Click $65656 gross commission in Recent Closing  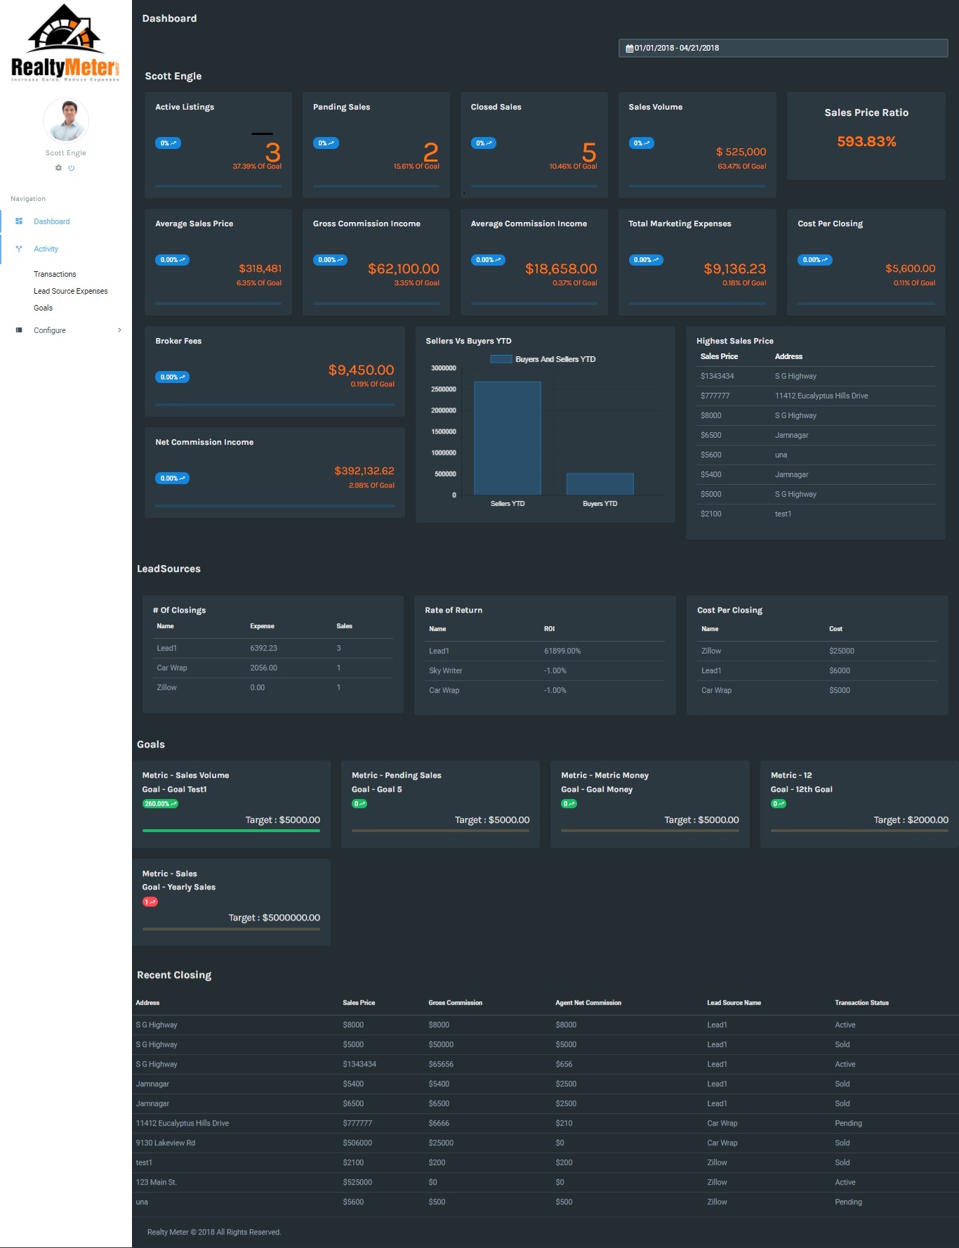(442, 1064)
